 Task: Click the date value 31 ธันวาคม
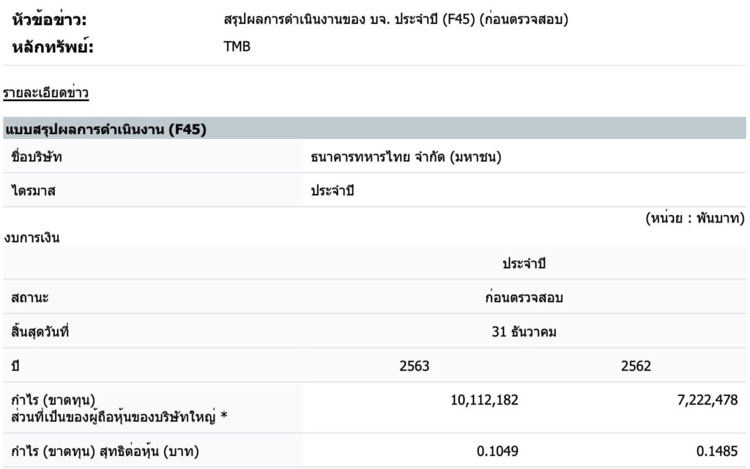[x=524, y=331]
